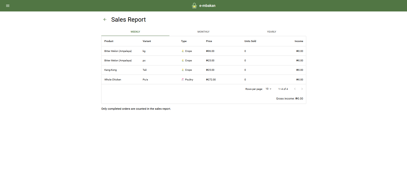Click the Units Sold column header
This screenshot has width=407, height=195.
(250, 41)
